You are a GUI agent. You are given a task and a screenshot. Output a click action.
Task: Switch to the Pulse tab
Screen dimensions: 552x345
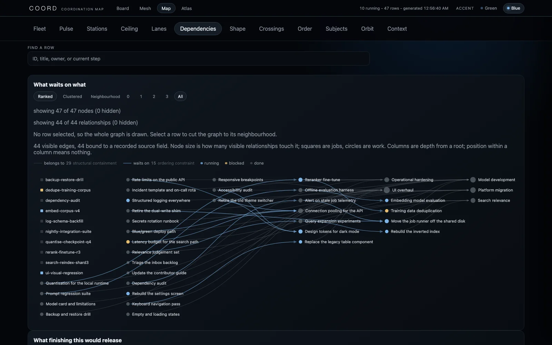66,29
